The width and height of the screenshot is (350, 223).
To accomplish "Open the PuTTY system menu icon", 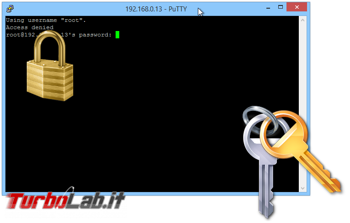I will click(x=10, y=9).
